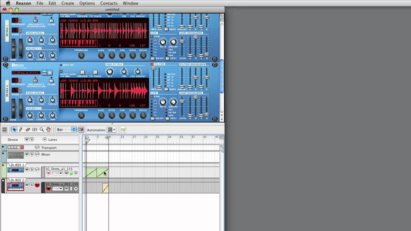Click the Dr.REX 2 keyboard device thumbnail
Screen dimensions: 411x231
15,186
